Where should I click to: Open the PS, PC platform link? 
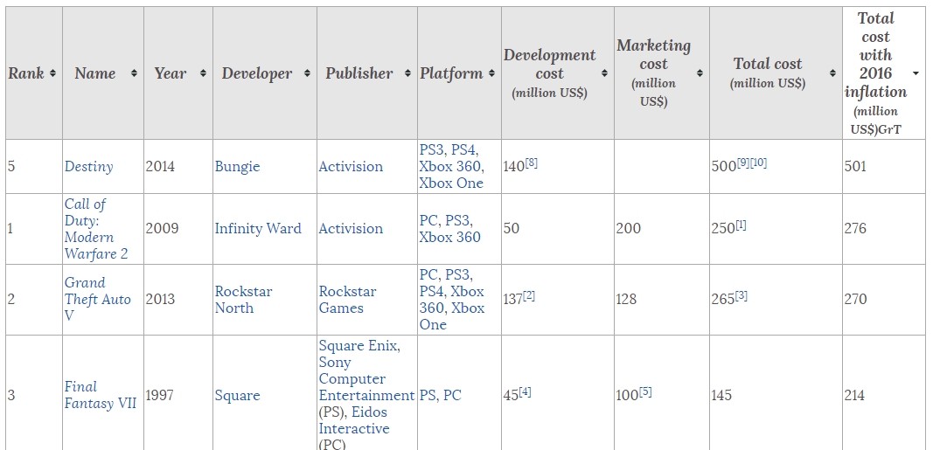pos(441,395)
